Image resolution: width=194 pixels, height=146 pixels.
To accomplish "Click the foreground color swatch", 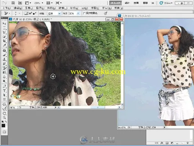I will (x=3, y=125).
